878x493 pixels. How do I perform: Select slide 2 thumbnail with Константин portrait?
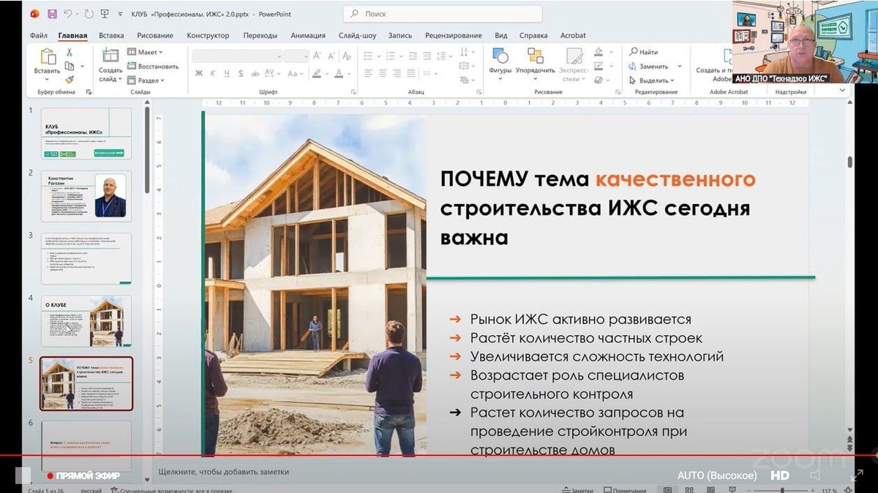coord(86,196)
